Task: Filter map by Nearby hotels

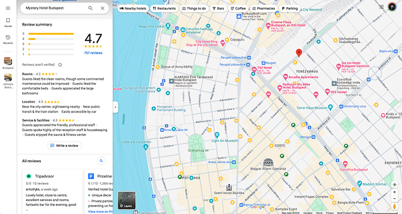Action: 133,9
